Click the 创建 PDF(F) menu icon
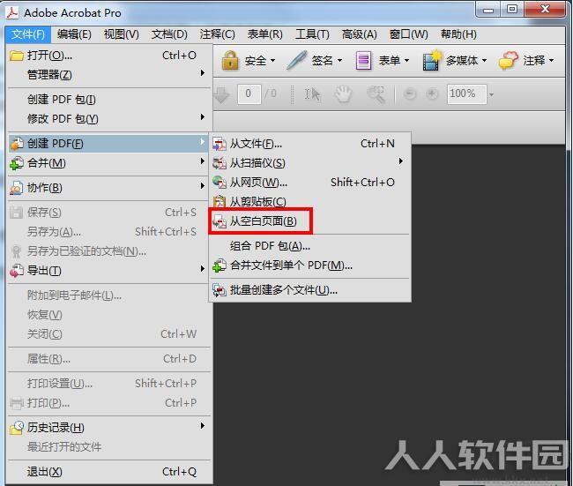 click(17, 144)
